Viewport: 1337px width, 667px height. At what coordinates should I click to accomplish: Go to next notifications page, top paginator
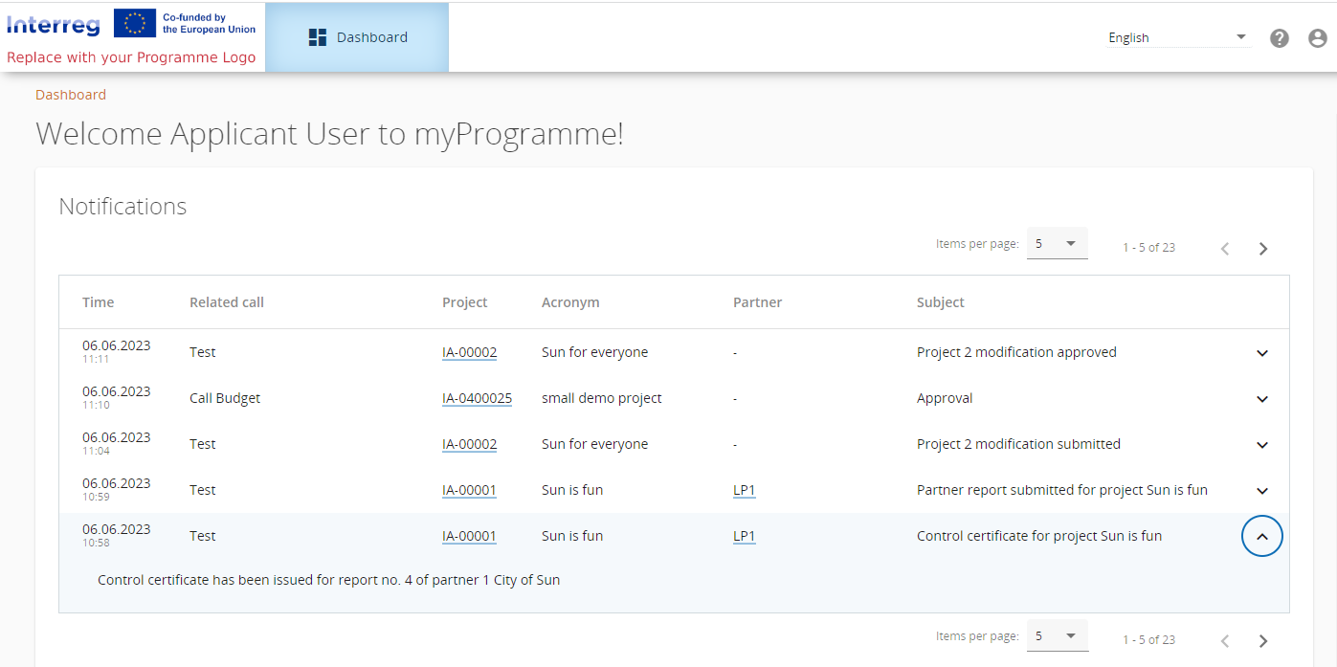(1263, 249)
